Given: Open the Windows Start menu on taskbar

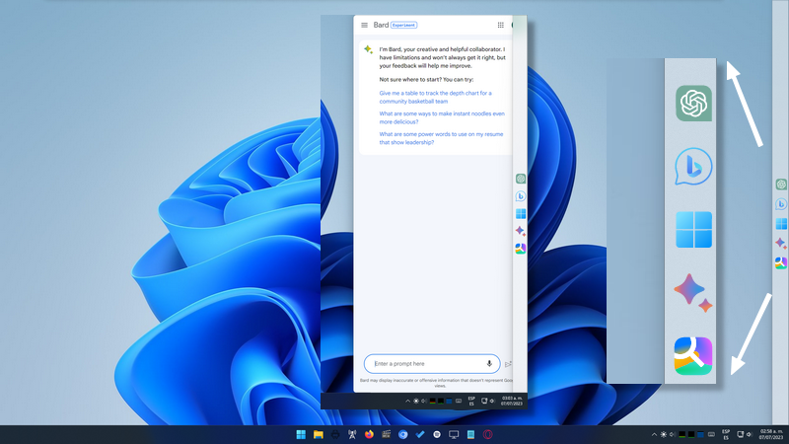Looking at the screenshot, I should (301, 434).
